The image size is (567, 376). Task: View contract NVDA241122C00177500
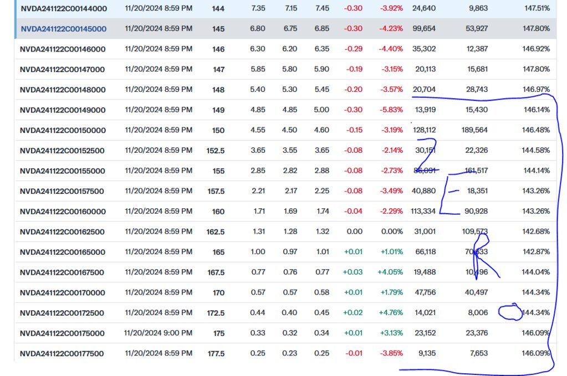click(x=62, y=354)
